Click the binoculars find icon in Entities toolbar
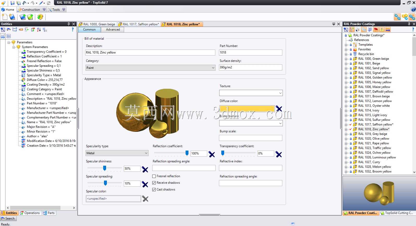416x226 pixels. pos(9,29)
